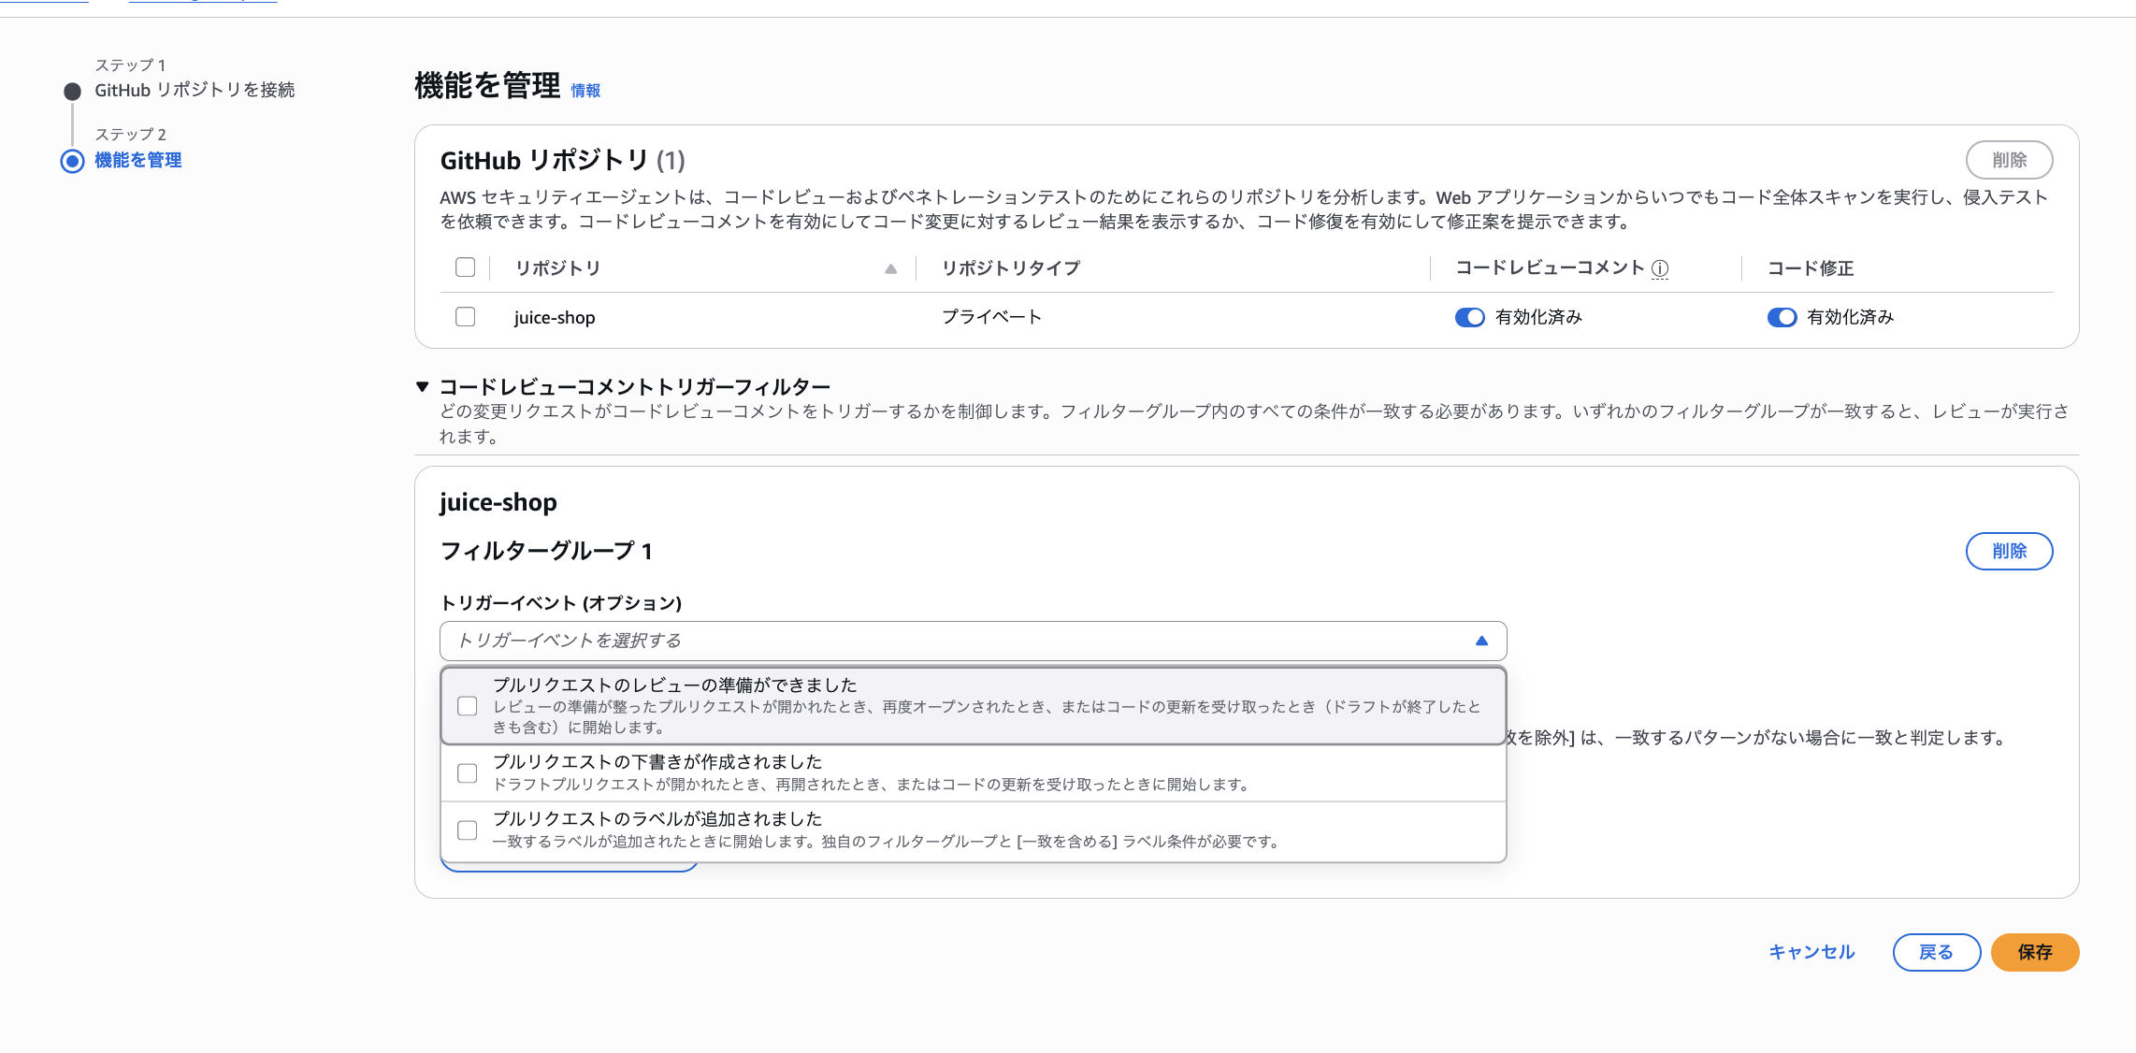Select the juice-shop row checkbox
The image size is (2136, 1053).
coord(465,316)
